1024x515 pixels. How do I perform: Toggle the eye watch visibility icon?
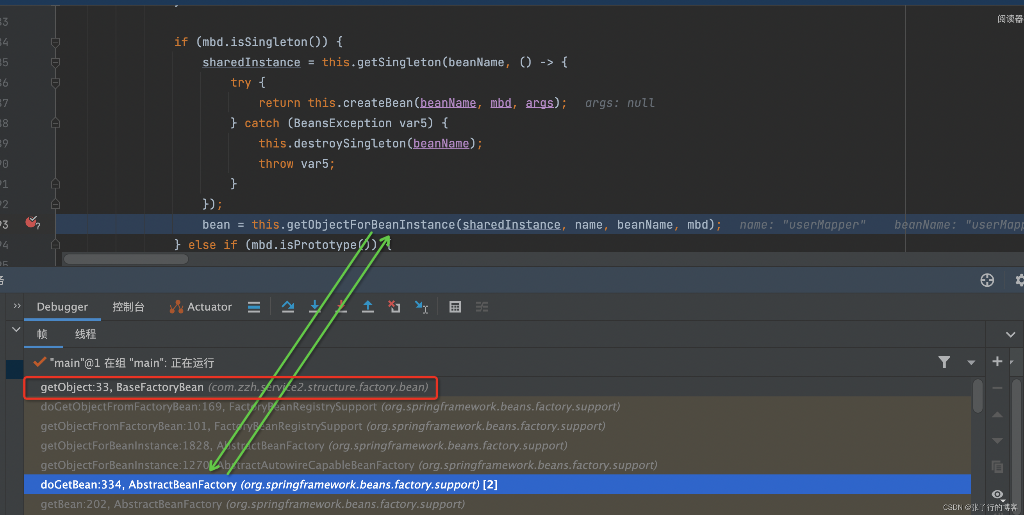pyautogui.click(x=997, y=494)
